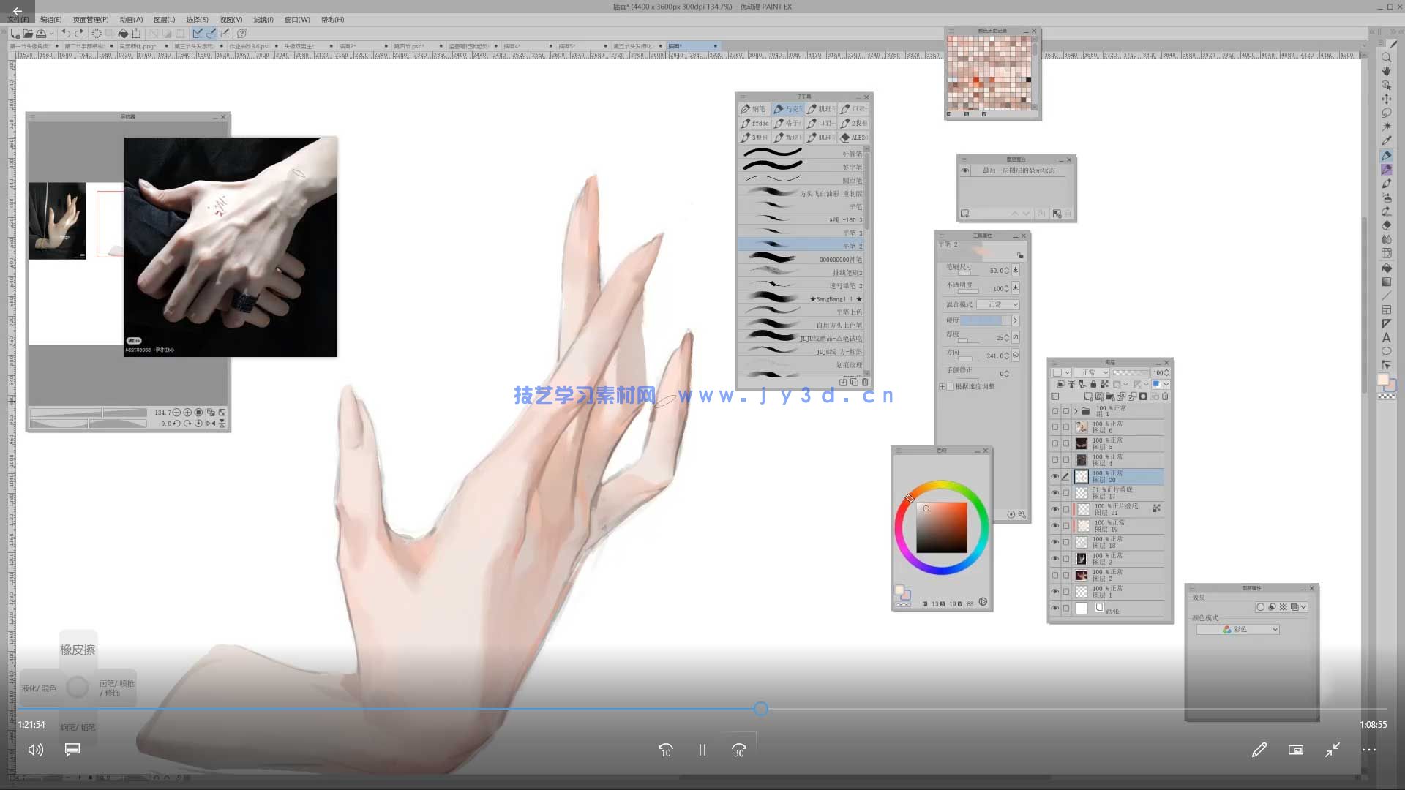Select the eraser tool in the toolbox

coord(1386,225)
